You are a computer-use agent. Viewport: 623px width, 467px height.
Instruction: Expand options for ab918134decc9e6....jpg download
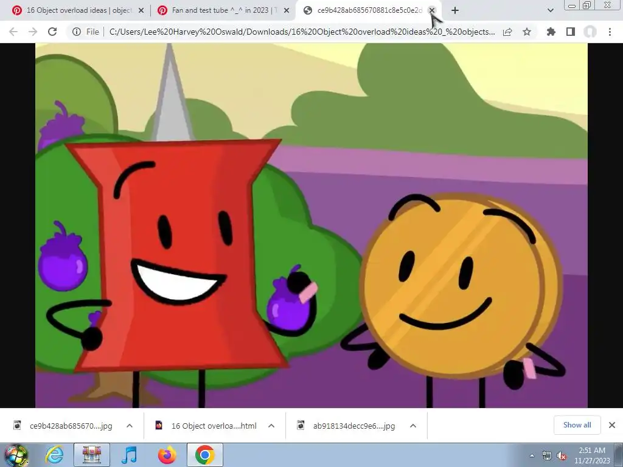coord(413,426)
